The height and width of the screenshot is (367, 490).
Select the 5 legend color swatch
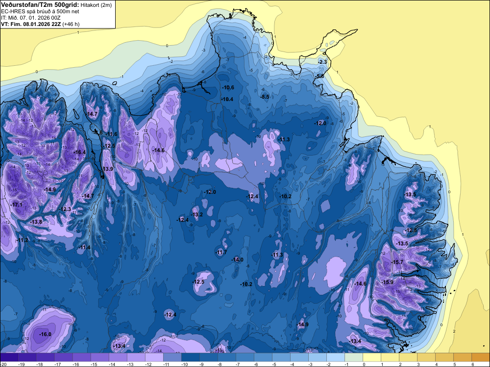tap(463, 357)
